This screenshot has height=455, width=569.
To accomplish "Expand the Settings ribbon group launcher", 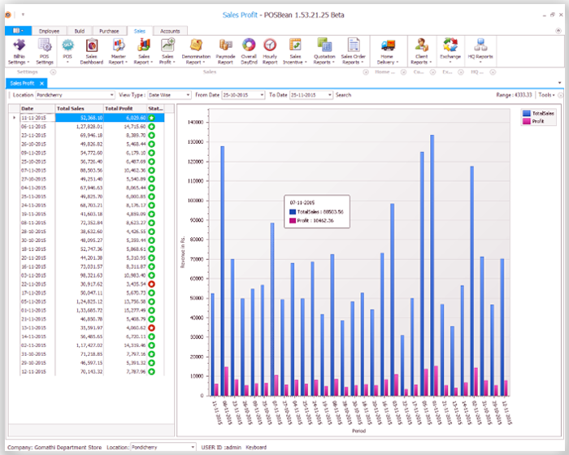I will (x=54, y=72).
